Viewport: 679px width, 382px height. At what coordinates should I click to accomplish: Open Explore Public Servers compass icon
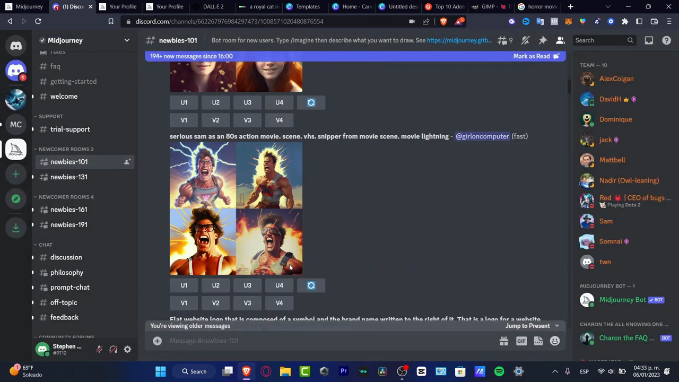(x=16, y=198)
